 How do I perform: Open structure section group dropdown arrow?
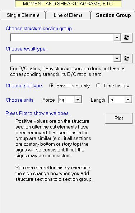point(117,38)
